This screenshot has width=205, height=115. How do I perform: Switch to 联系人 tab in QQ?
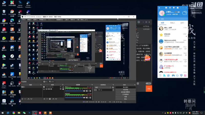[172, 23]
